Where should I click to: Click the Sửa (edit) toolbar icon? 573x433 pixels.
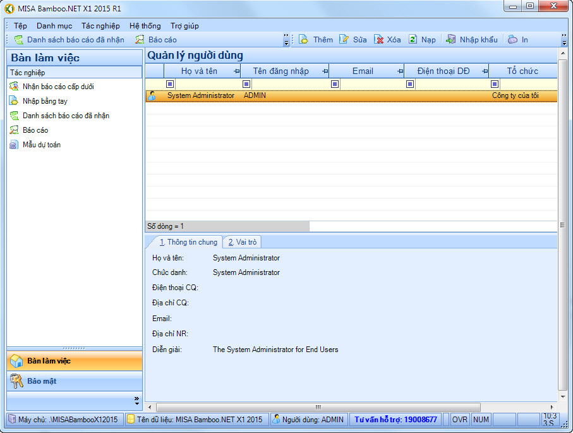(x=344, y=39)
